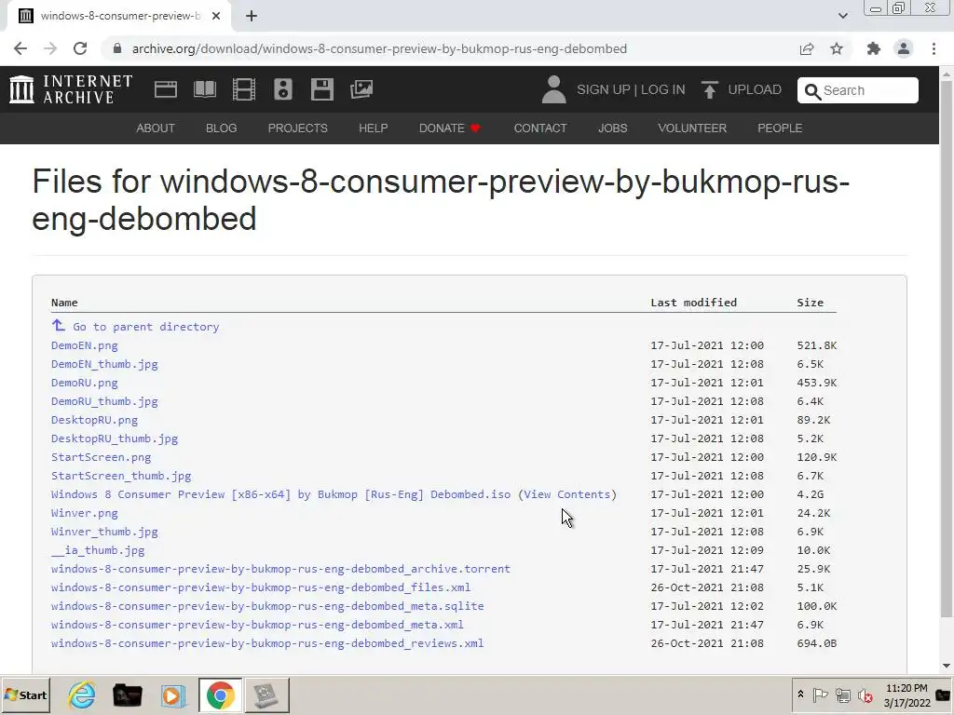Image resolution: width=954 pixels, height=715 pixels.
Task: Open DemoEN_thumb.jpg file link
Action: [104, 364]
